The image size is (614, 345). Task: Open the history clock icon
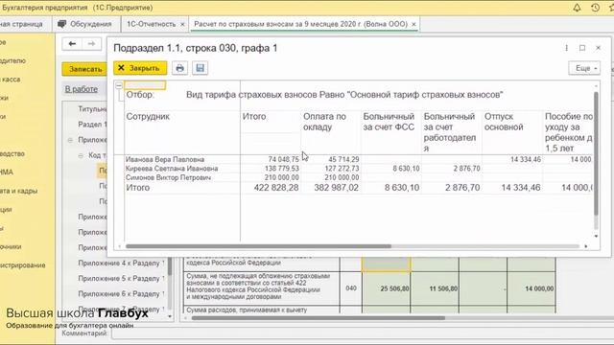(595, 8)
